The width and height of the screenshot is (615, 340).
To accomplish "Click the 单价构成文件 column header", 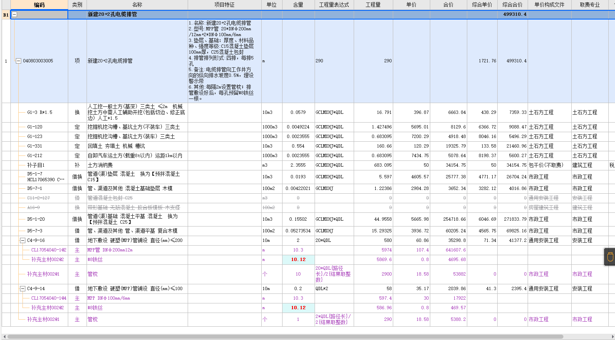I will 550,5.
